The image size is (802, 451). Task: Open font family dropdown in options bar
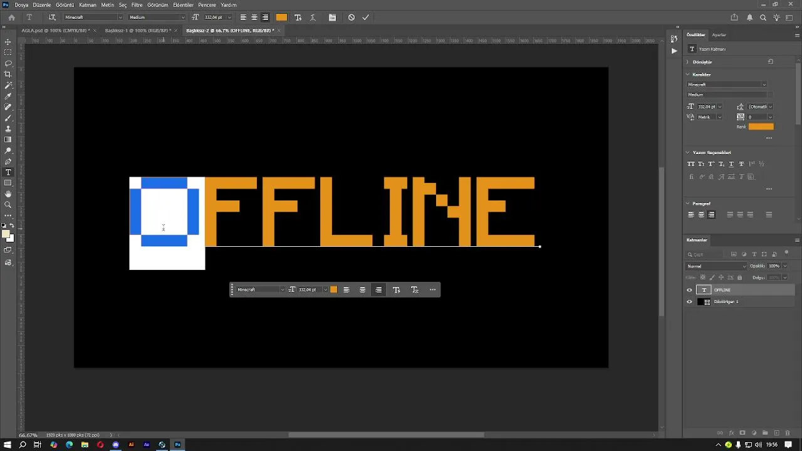120,18
